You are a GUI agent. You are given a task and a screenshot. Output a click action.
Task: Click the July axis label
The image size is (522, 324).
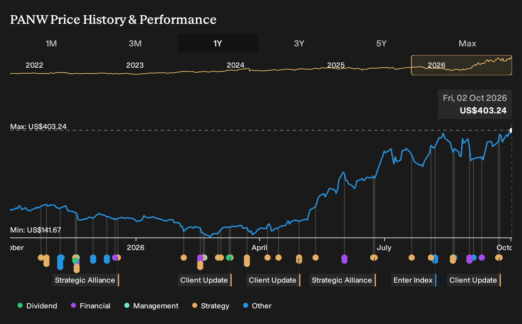tap(384, 248)
